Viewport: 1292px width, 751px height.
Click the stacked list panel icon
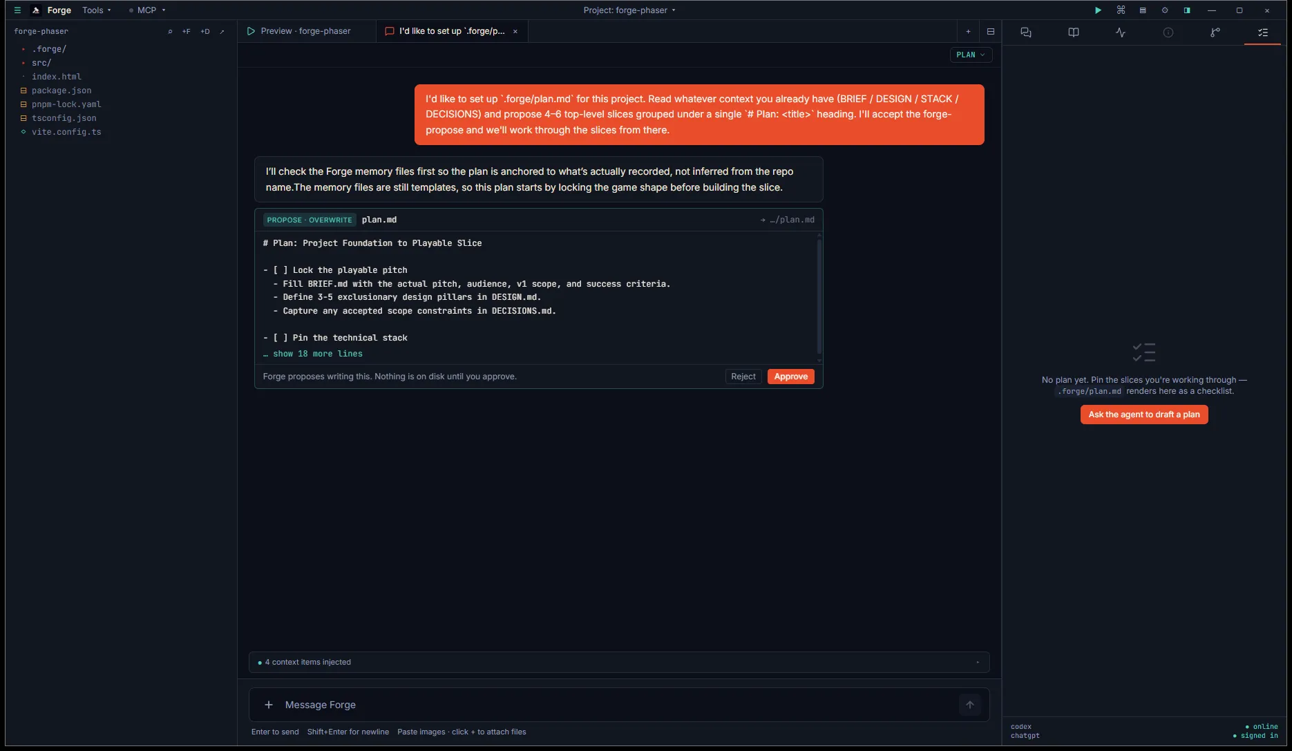(1143, 10)
